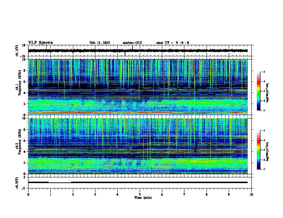Select the 'start UT = 9 : 0 : 0' text

point(173,43)
